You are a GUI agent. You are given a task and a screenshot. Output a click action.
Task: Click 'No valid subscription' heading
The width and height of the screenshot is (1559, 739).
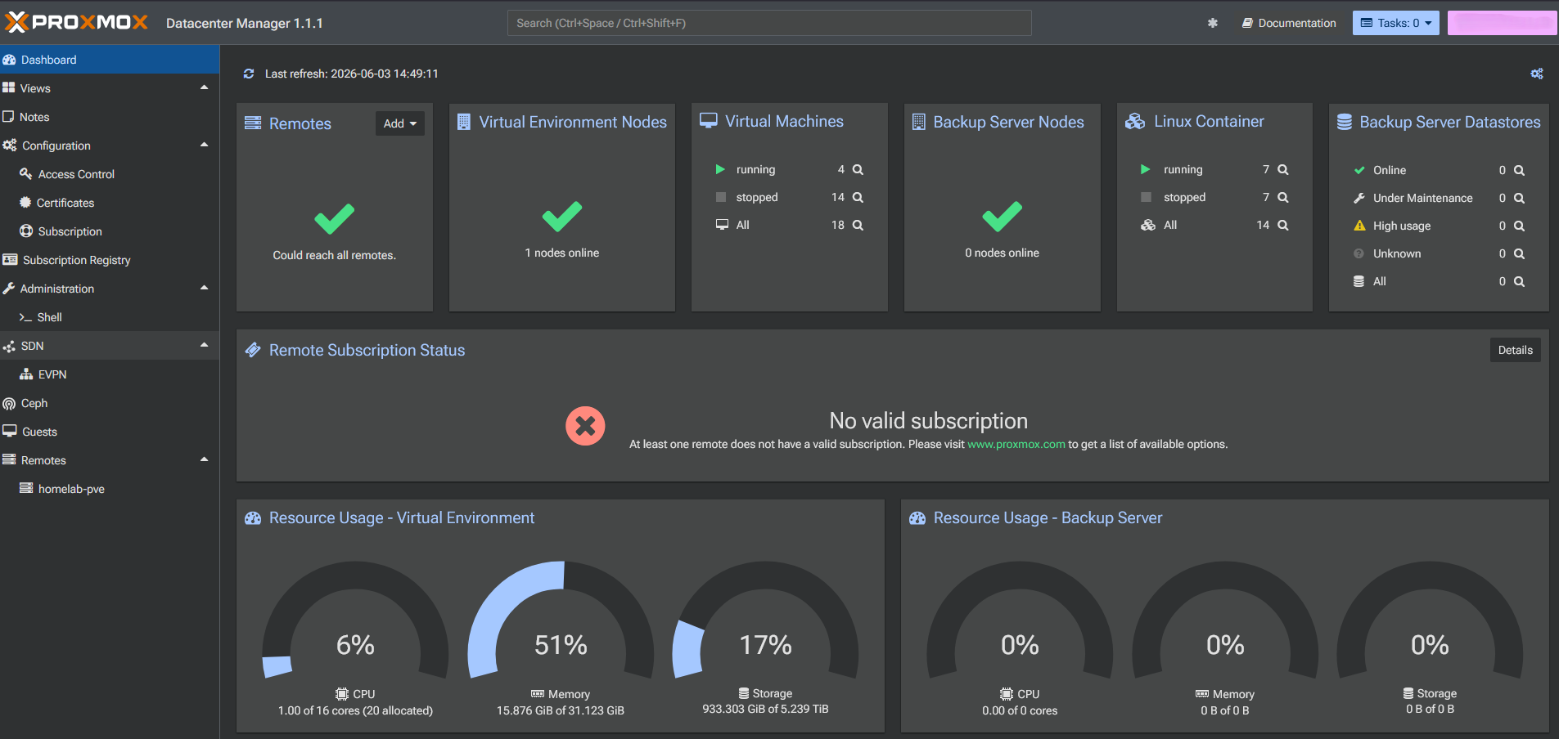click(928, 421)
